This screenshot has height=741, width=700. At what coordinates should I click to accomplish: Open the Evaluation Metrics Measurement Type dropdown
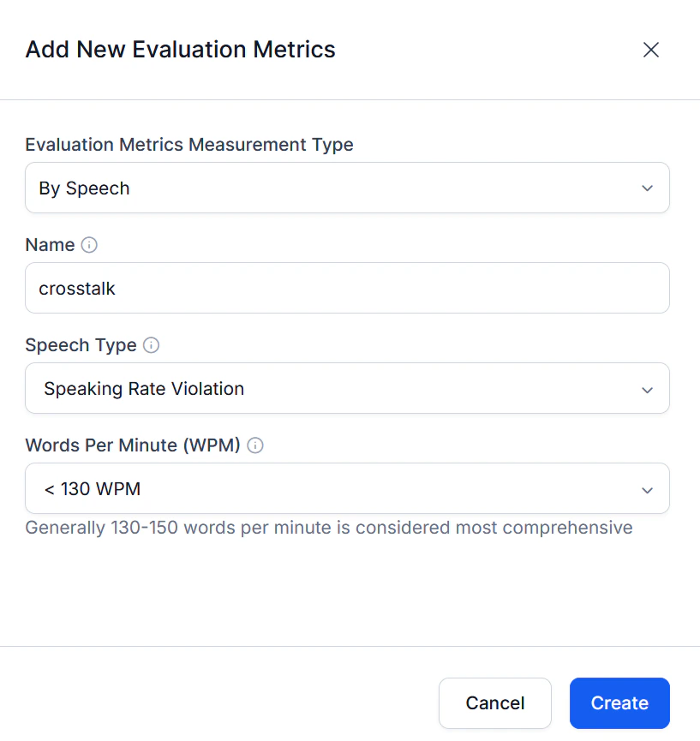coord(346,188)
